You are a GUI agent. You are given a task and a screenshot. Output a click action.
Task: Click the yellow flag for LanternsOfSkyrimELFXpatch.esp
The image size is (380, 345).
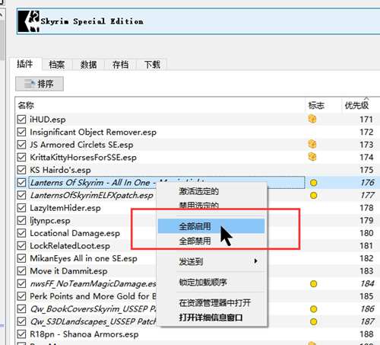point(313,195)
